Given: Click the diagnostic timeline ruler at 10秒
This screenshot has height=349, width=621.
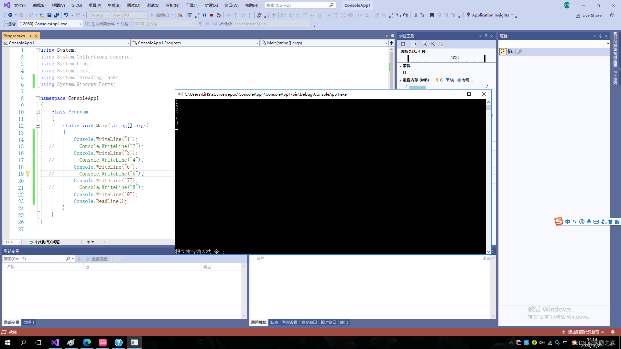Looking at the screenshot, I should tap(455, 58).
